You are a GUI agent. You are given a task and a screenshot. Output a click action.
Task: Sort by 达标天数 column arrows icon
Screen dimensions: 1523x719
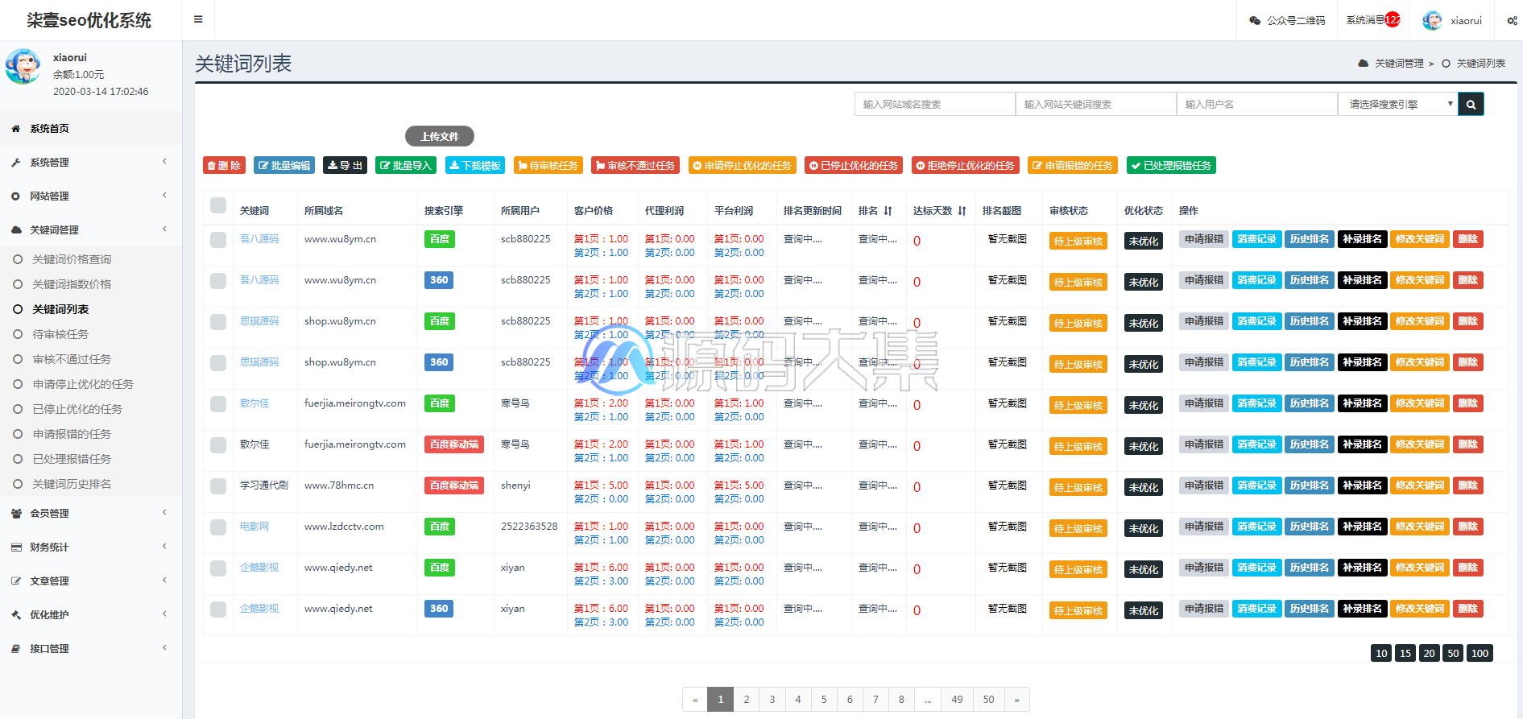(962, 211)
